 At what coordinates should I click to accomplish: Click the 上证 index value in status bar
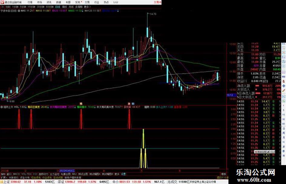(15, 182)
